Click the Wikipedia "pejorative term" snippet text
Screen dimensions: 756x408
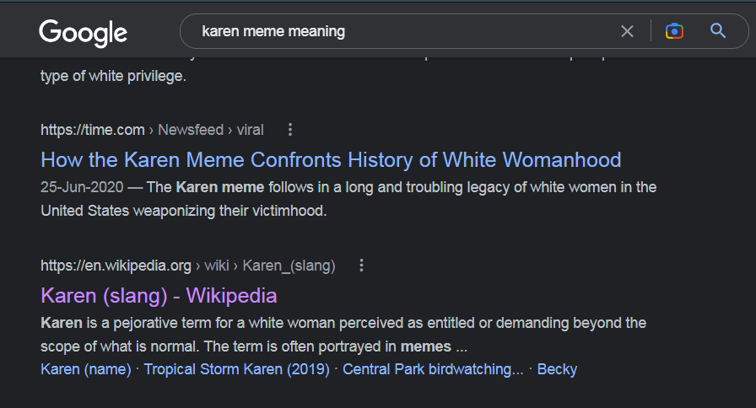pyautogui.click(x=343, y=334)
